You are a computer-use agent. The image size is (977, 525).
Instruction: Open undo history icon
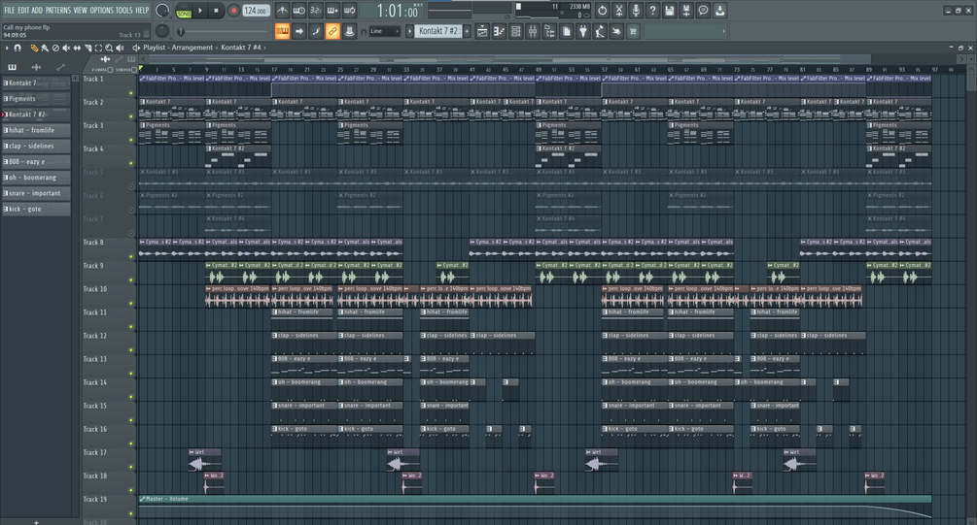click(603, 11)
